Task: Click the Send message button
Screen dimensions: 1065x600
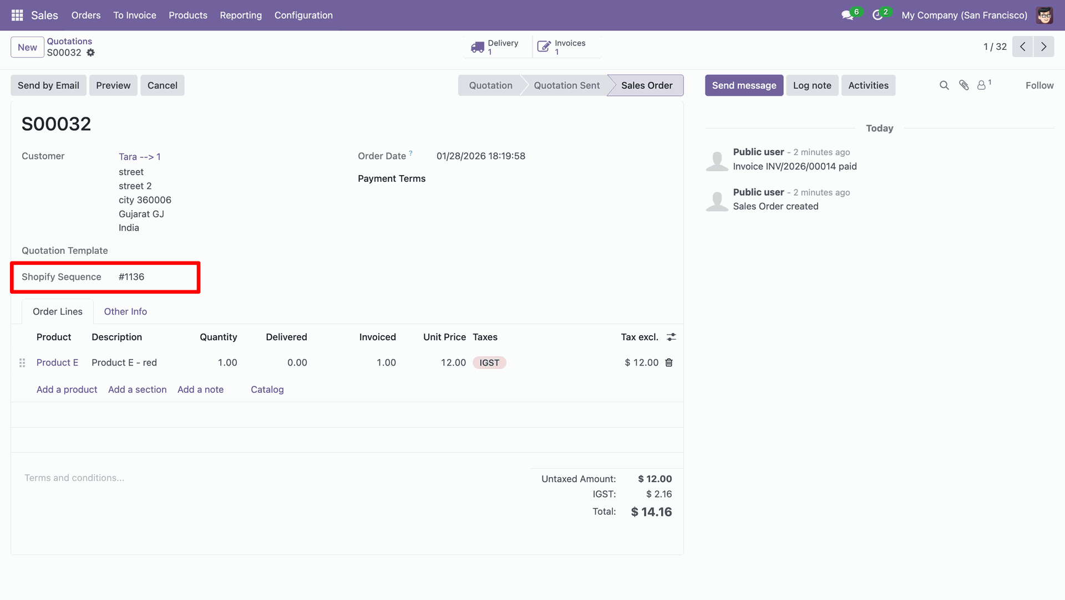Action: pyautogui.click(x=744, y=85)
